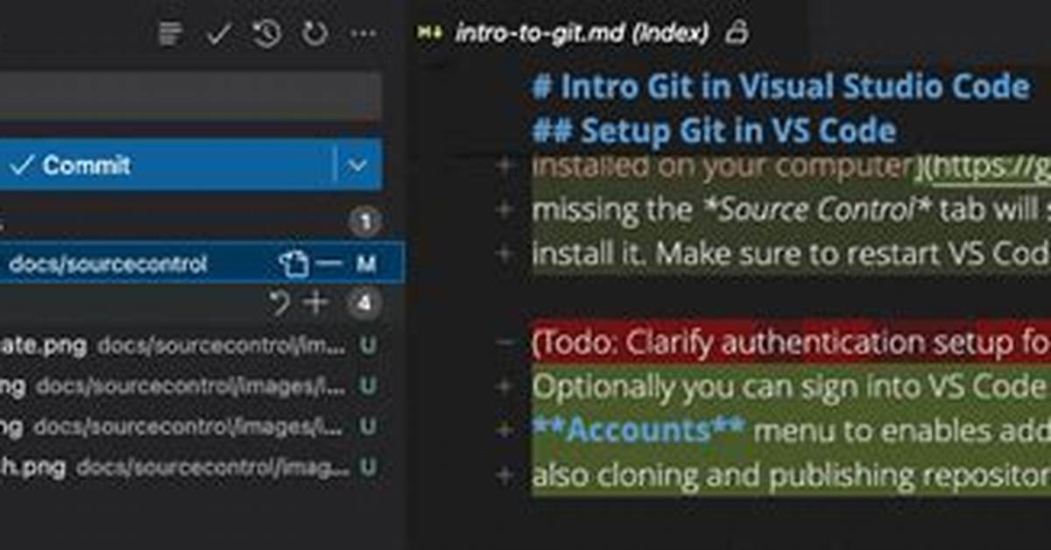This screenshot has width=1051, height=550.
Task: Open the history clock icon in the toolbar
Action: [x=266, y=34]
